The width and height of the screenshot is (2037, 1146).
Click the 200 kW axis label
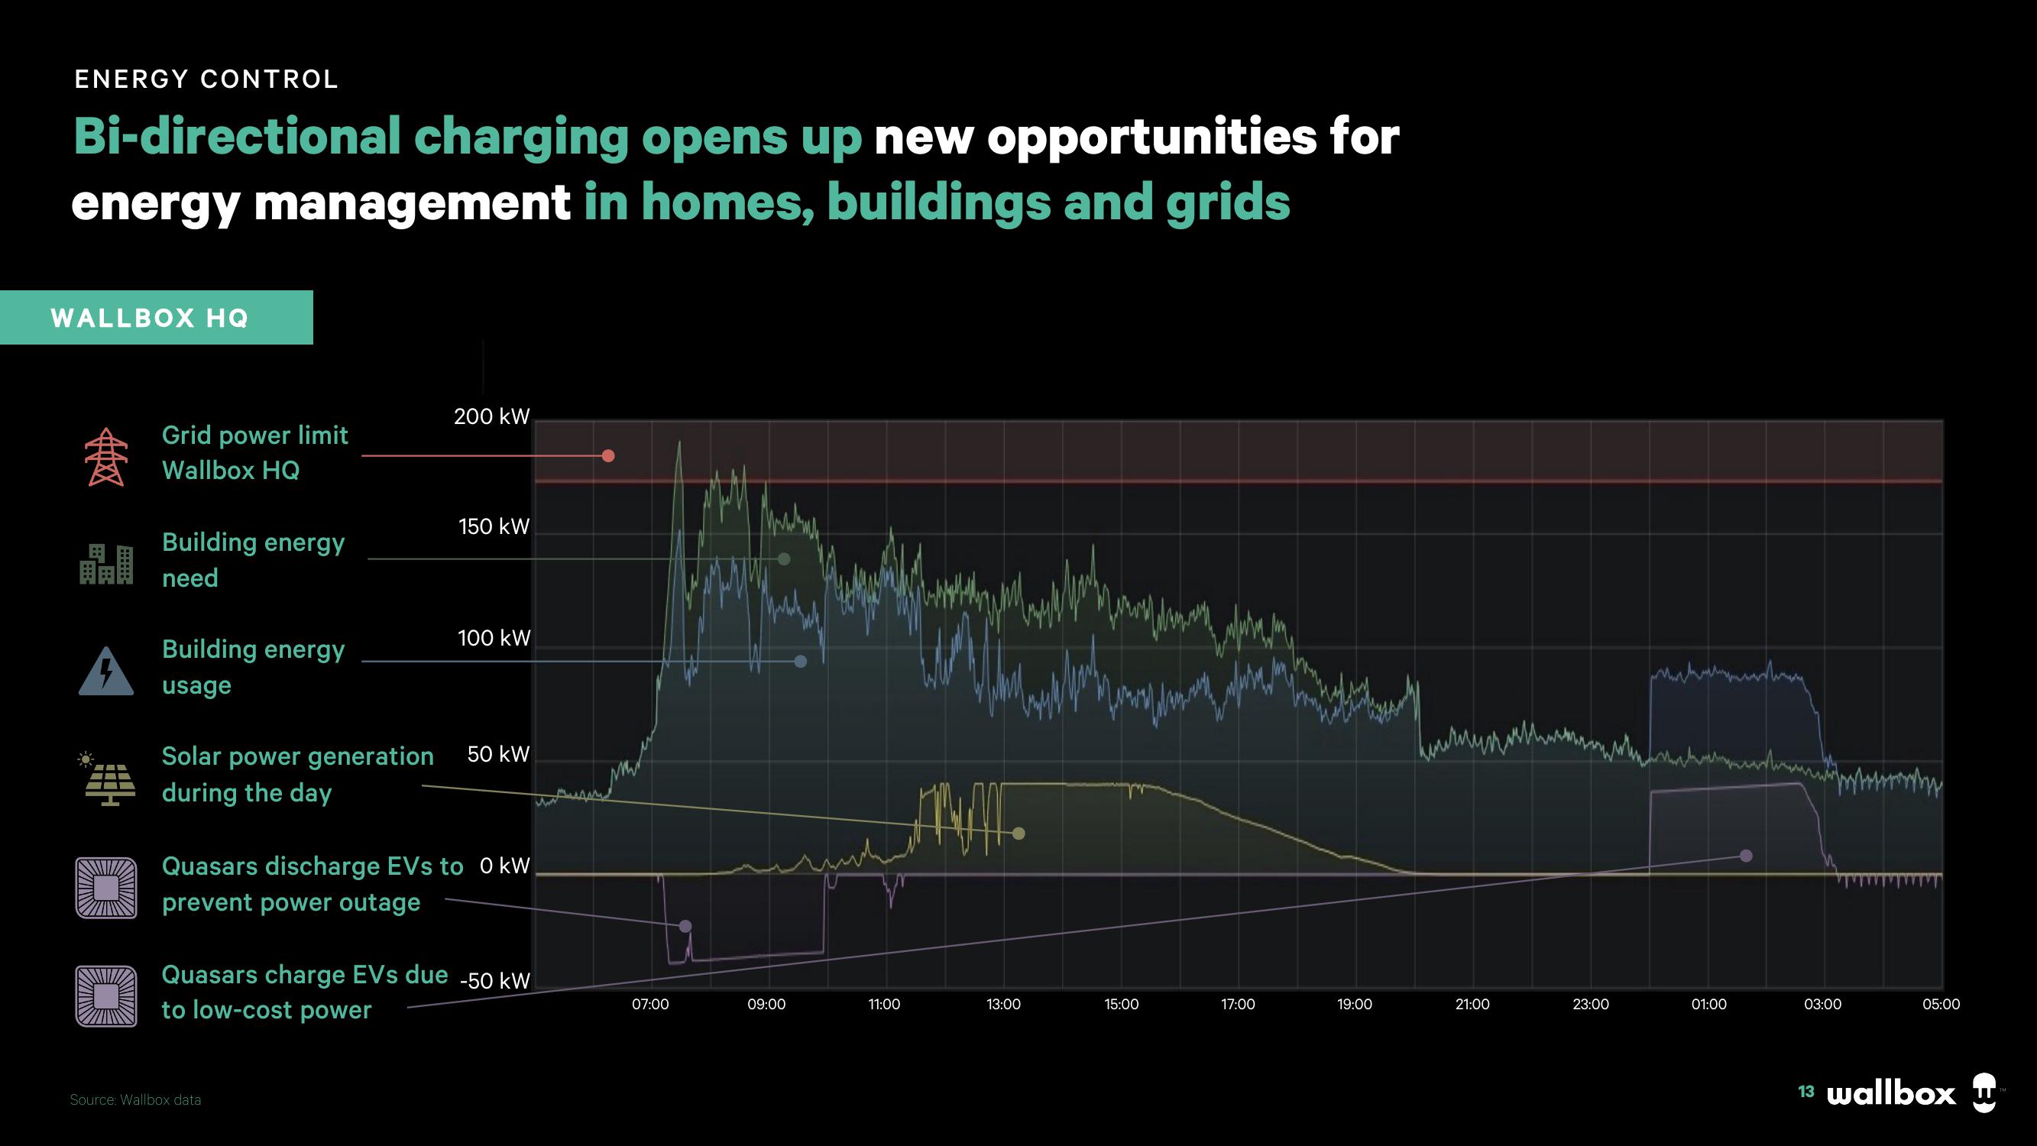(491, 417)
